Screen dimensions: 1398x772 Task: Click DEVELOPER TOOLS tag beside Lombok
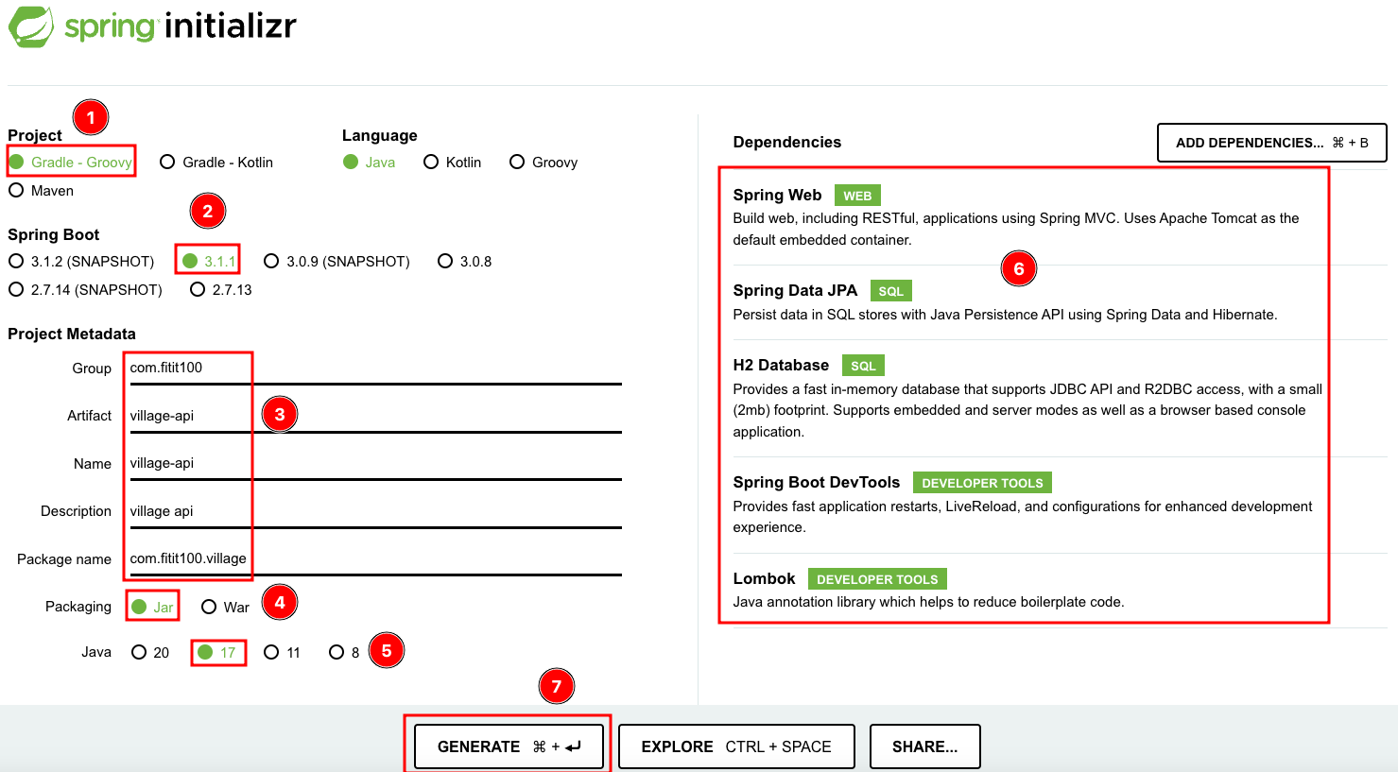(x=877, y=579)
